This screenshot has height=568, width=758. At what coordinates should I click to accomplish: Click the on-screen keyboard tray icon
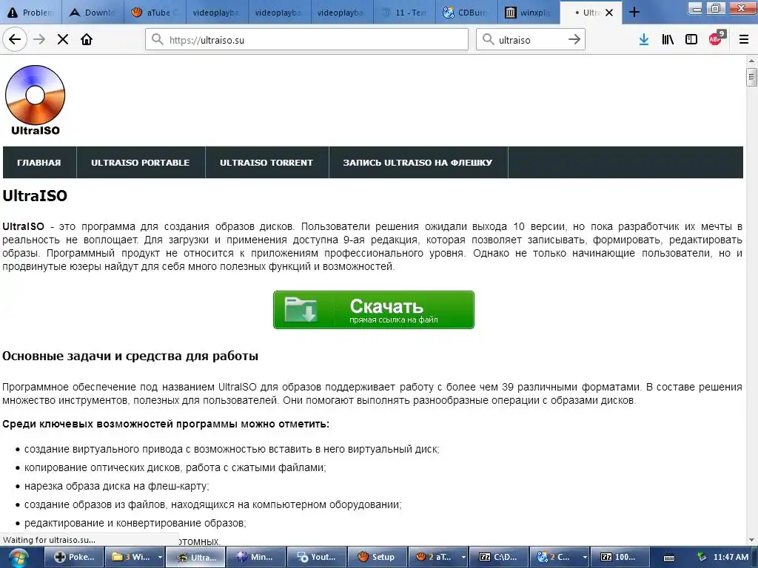[669, 558]
